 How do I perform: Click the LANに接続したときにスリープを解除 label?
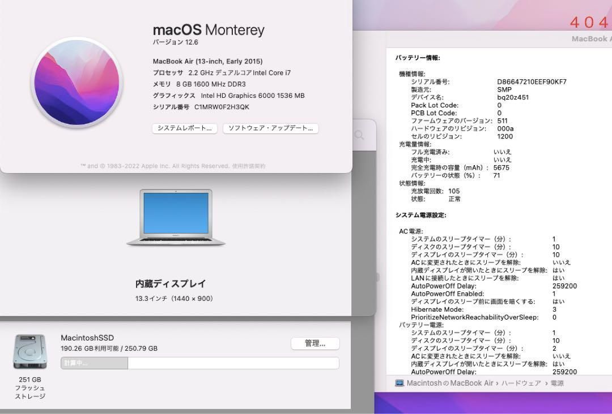(465, 278)
